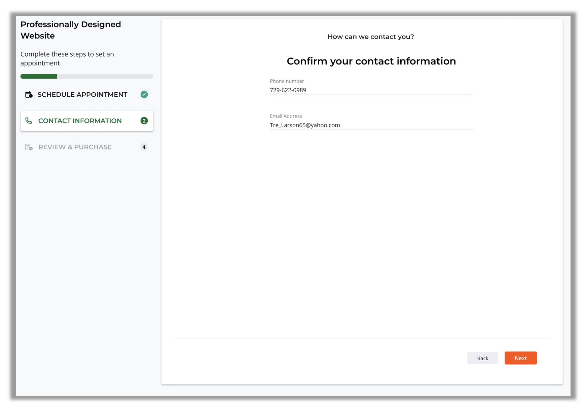
Task: Click the calendar icon beside Schedule Appointment
Action: tap(29, 95)
